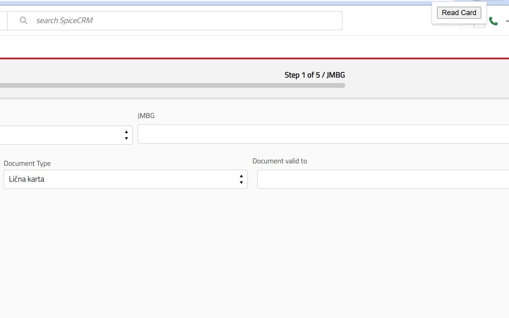This screenshot has width=509, height=318.
Task: Click the JMBG field label
Action: tap(146, 116)
